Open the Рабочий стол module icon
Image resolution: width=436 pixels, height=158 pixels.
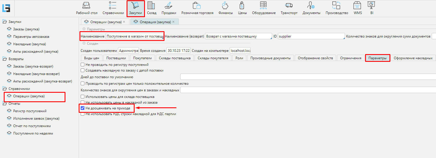click(x=86, y=5)
